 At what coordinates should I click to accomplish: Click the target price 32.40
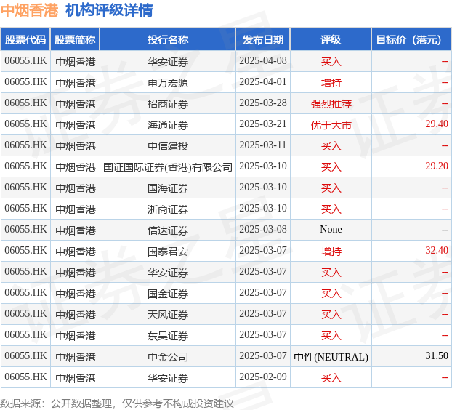point(437,250)
